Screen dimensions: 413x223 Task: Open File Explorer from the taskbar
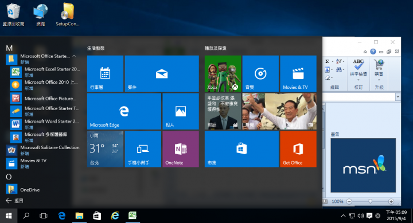click(x=79, y=216)
